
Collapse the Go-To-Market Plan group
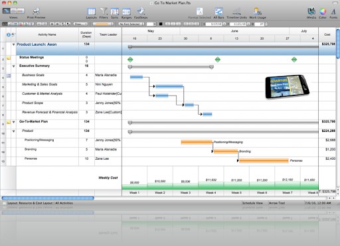pyautogui.click(x=13, y=122)
